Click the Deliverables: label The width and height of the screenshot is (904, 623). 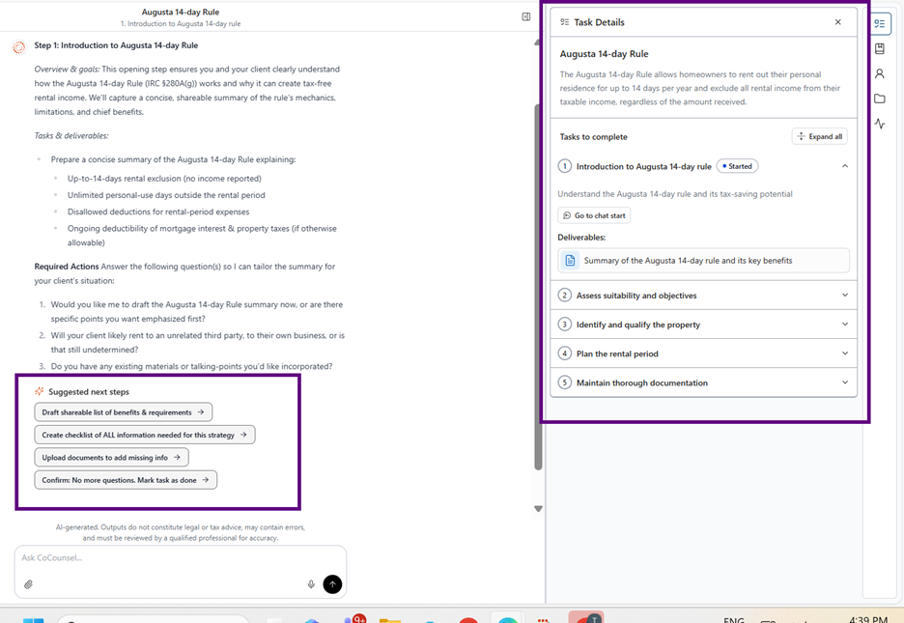tap(581, 237)
